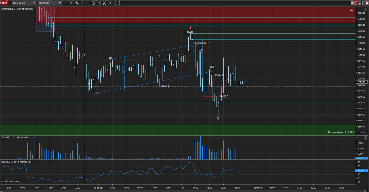The height and width of the screenshot is (192, 369).
Task: Click the RSI(MES 12-22 (15 Minute),14,3) label
Action: click(x=17, y=162)
